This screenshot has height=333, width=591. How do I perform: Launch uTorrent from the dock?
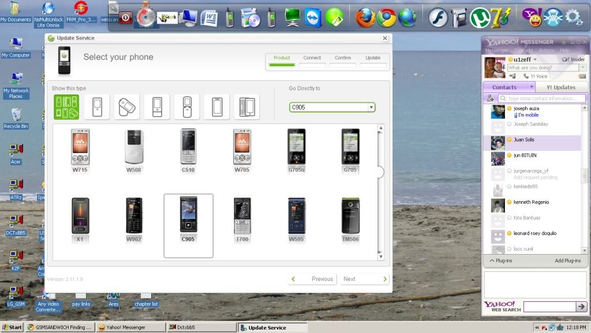[x=479, y=17]
